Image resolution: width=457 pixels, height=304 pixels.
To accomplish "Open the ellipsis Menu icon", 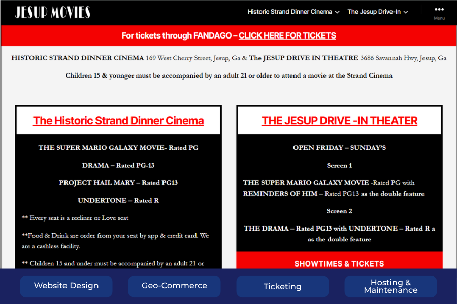I will point(439,8).
